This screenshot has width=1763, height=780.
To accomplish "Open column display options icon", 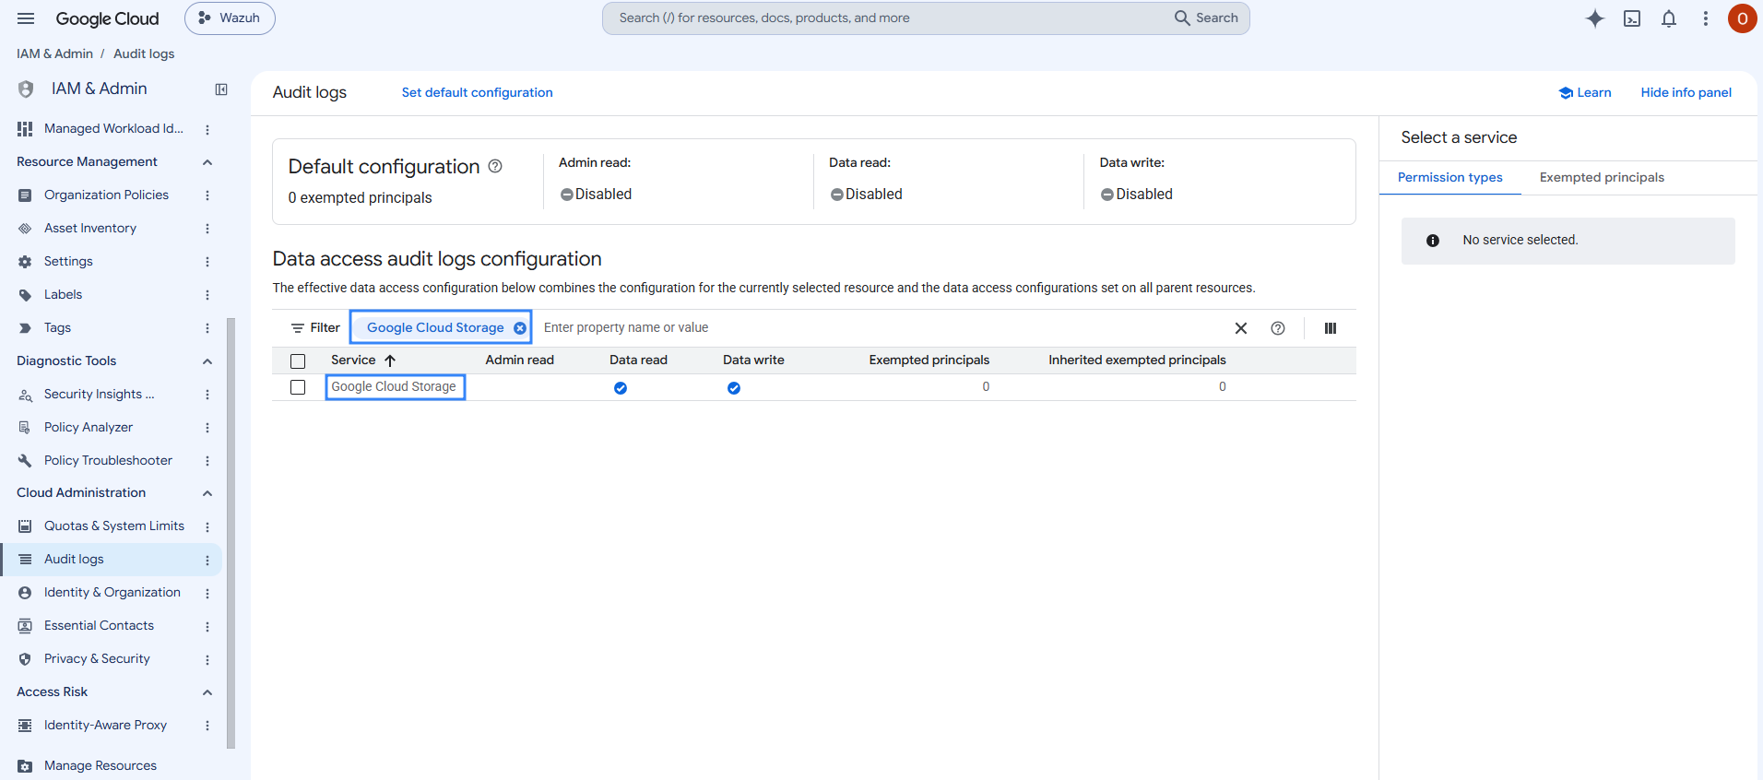I will pos(1331,328).
